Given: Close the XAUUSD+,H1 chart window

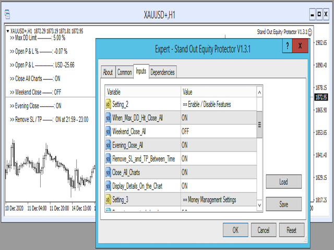Looking at the screenshot, I should pyautogui.click(x=326, y=15).
